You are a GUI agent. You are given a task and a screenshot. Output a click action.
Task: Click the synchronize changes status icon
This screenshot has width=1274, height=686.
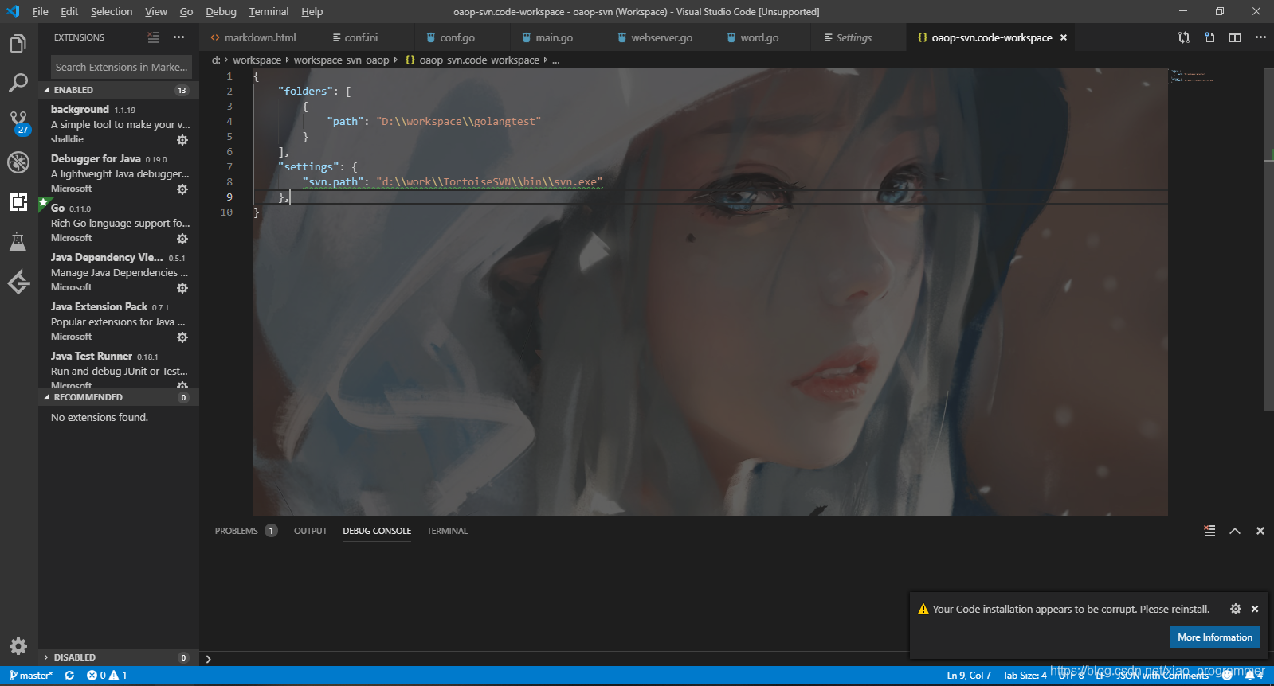(69, 676)
